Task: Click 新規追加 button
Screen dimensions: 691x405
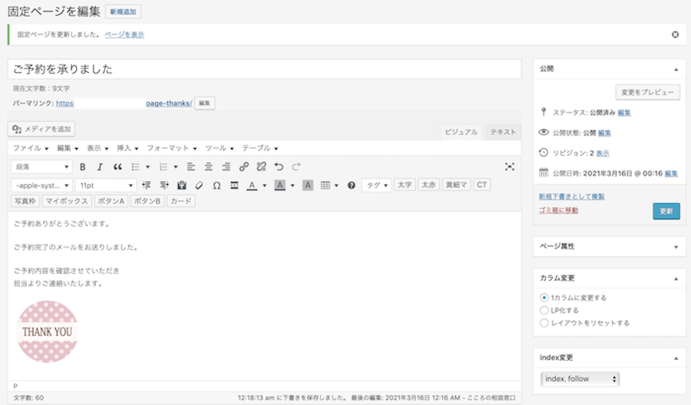Action: point(123,12)
